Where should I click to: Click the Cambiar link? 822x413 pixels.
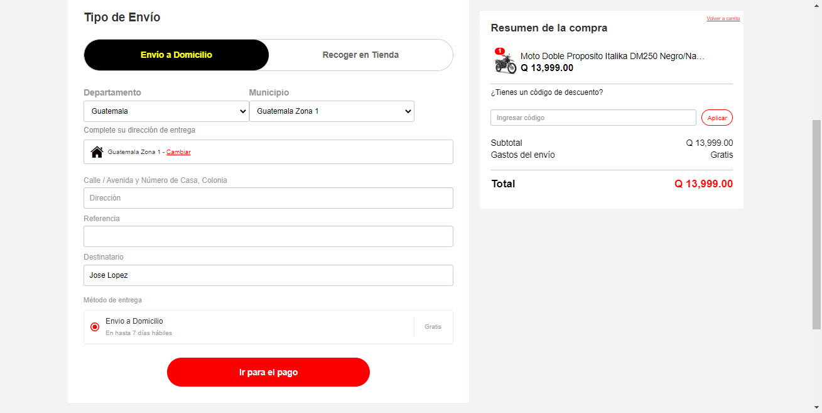(x=178, y=152)
